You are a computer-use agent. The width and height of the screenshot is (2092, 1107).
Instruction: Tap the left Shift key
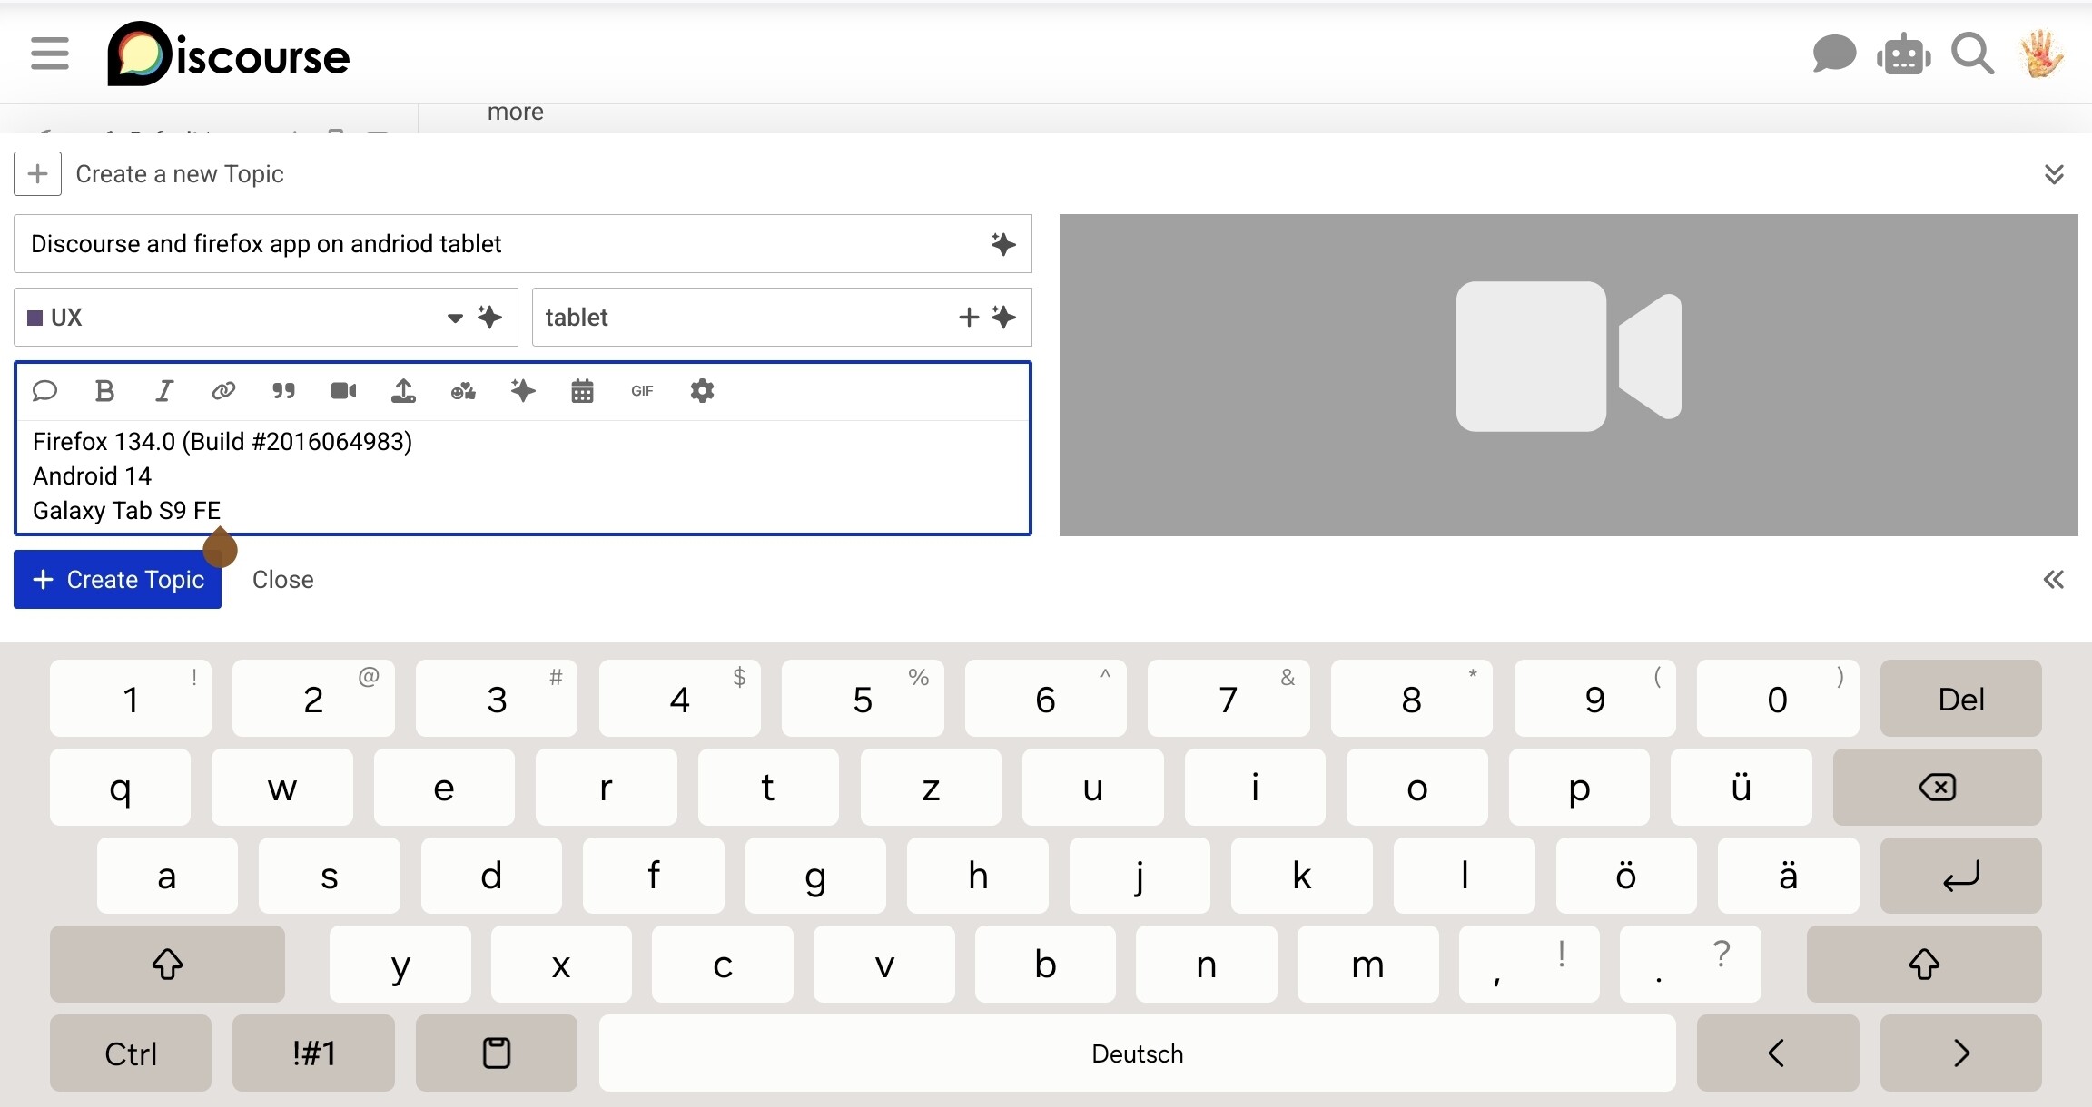point(167,964)
